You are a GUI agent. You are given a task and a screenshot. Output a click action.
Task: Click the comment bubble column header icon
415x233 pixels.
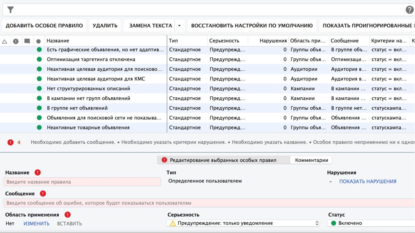point(27,41)
